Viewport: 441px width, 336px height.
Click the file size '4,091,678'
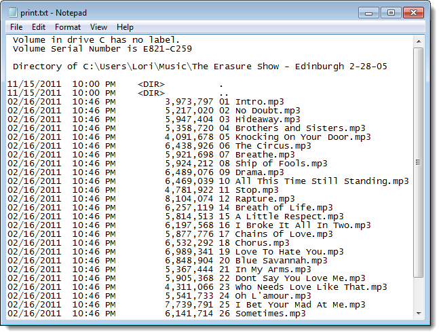(x=189, y=137)
